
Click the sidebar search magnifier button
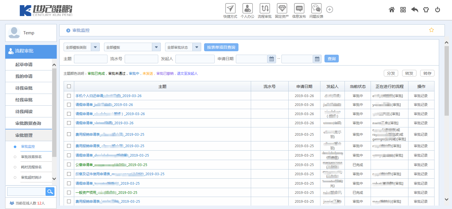[x=50, y=192]
